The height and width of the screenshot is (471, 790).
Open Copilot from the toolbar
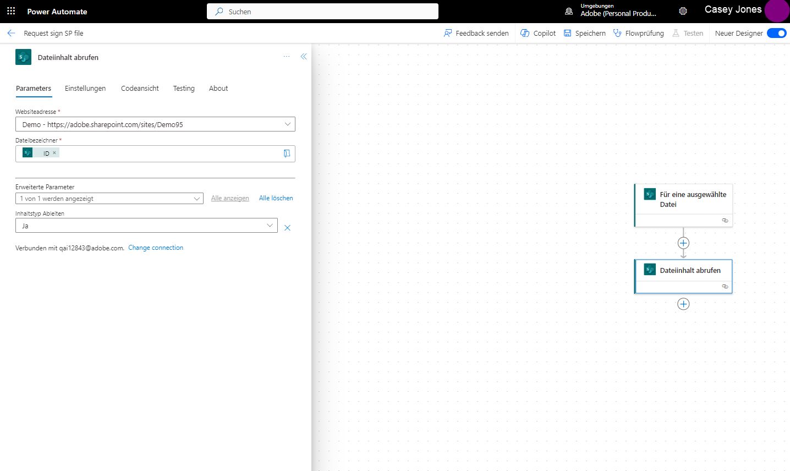[537, 33]
